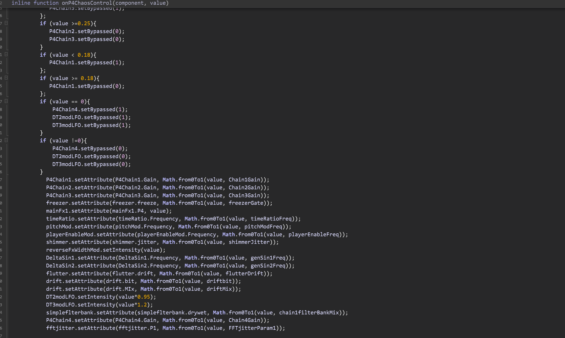This screenshot has height=338, width=565.
Task: Collapse the 'if (value !=0)' code block
Action: 6,140
